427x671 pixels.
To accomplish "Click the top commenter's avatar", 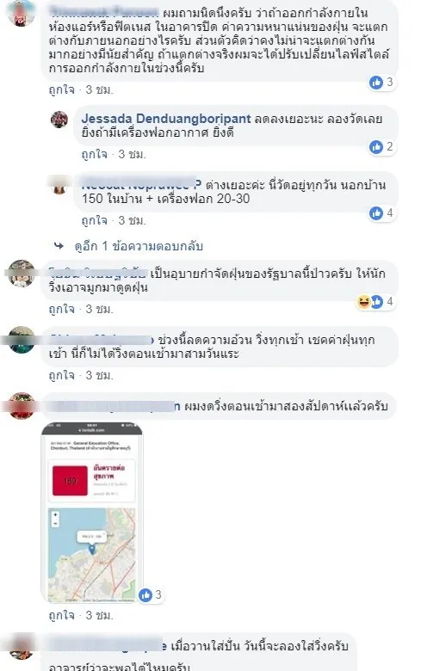I will point(22,12).
